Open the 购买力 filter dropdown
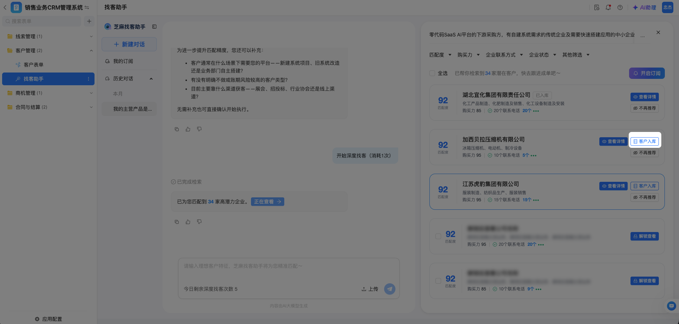 [x=468, y=55]
